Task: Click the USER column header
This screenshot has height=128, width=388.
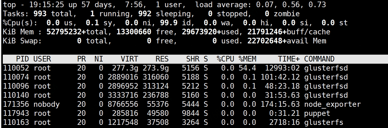Action: (42, 59)
